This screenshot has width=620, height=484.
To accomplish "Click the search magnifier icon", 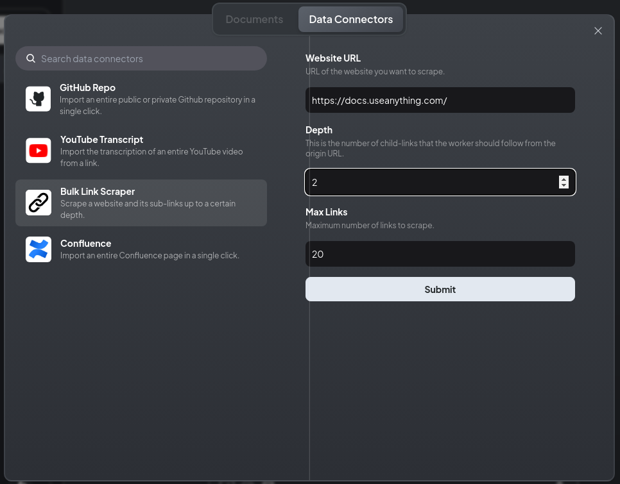I will tap(30, 58).
